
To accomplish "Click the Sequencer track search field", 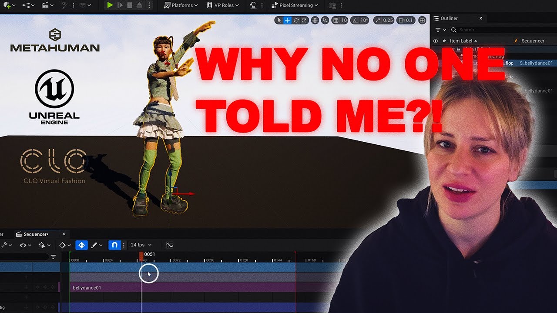I will [x=24, y=257].
